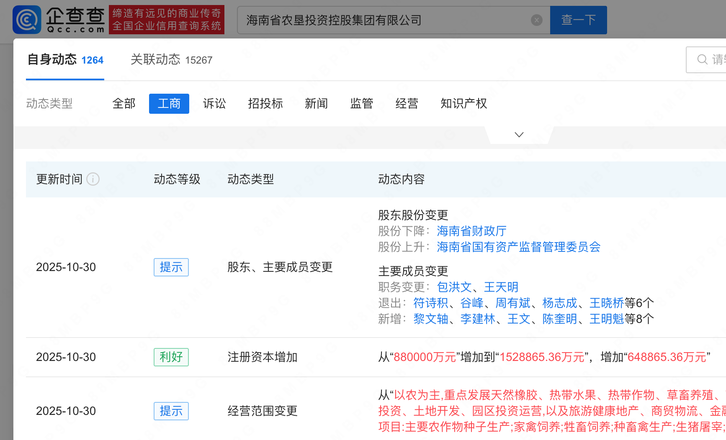Collapse the filter panel via the chevron
The height and width of the screenshot is (440, 726).
point(519,134)
